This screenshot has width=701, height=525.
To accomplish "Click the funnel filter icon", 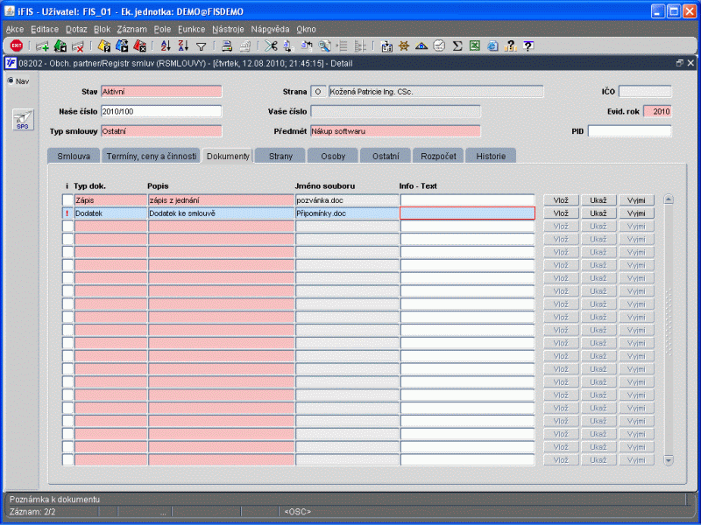I will tap(202, 46).
